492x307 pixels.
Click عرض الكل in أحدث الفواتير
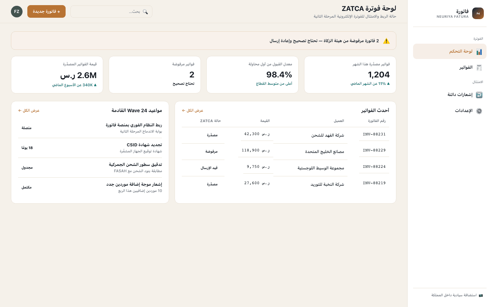(x=192, y=111)
